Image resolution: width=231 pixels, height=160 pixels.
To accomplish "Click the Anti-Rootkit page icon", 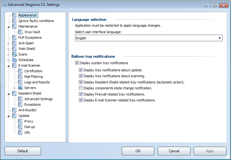I will [14, 110].
